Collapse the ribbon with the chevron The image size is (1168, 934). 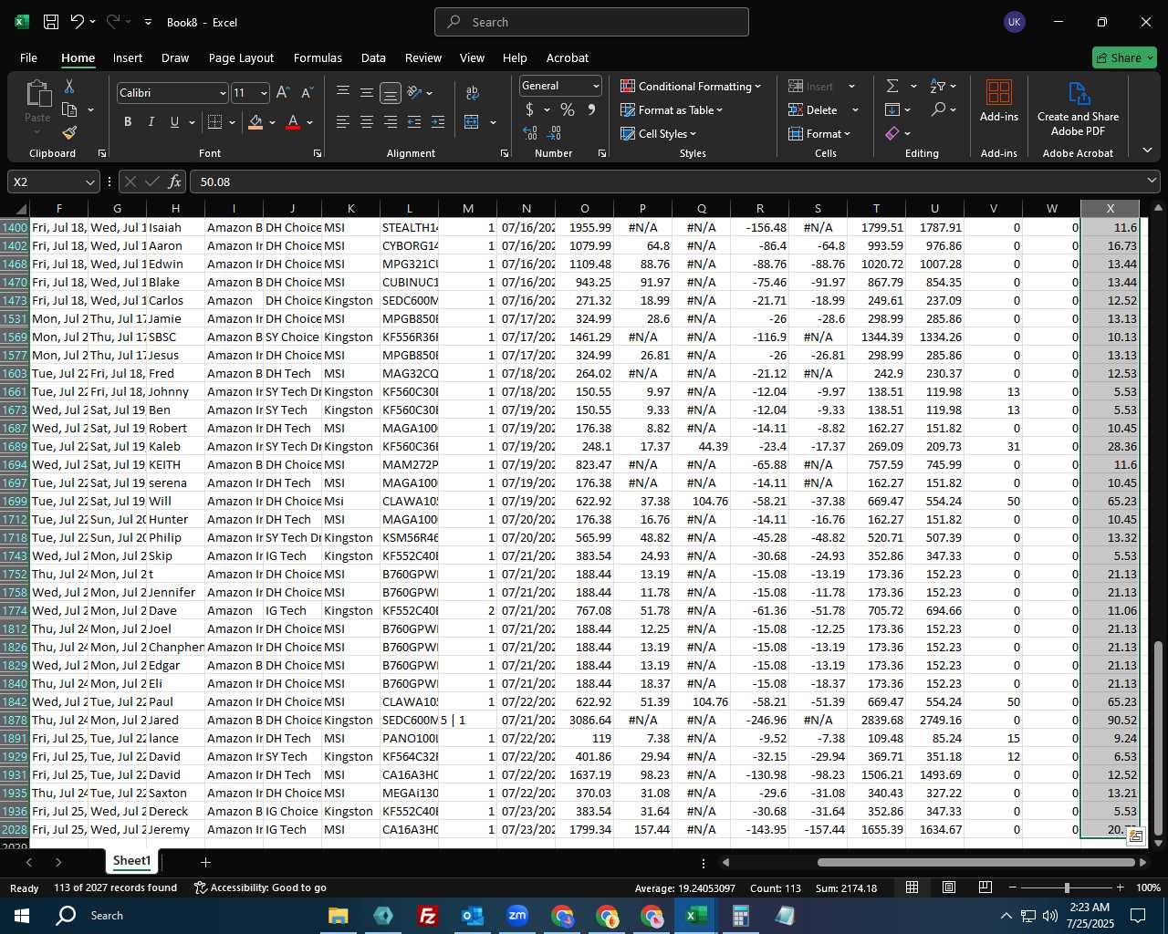pos(1147,150)
